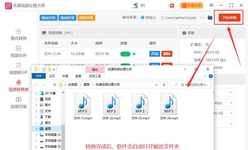The width and height of the screenshot is (248, 150).
Task: Click the Explorer forward arrow
Action: (44, 85)
